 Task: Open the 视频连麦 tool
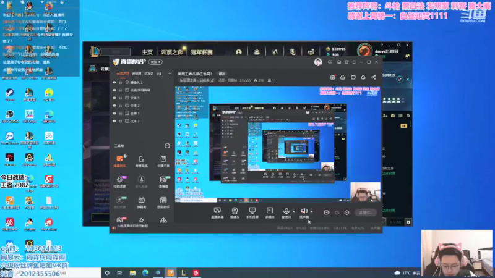pos(119,182)
